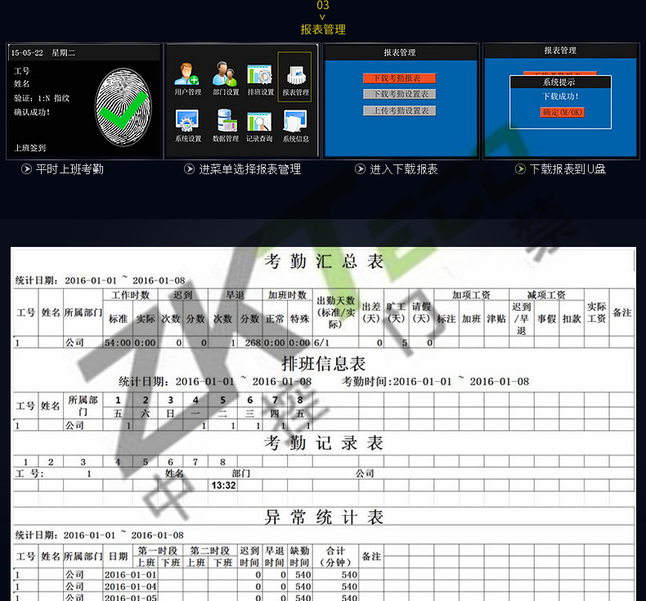Click the 下载考勤报表 button

coord(399,78)
